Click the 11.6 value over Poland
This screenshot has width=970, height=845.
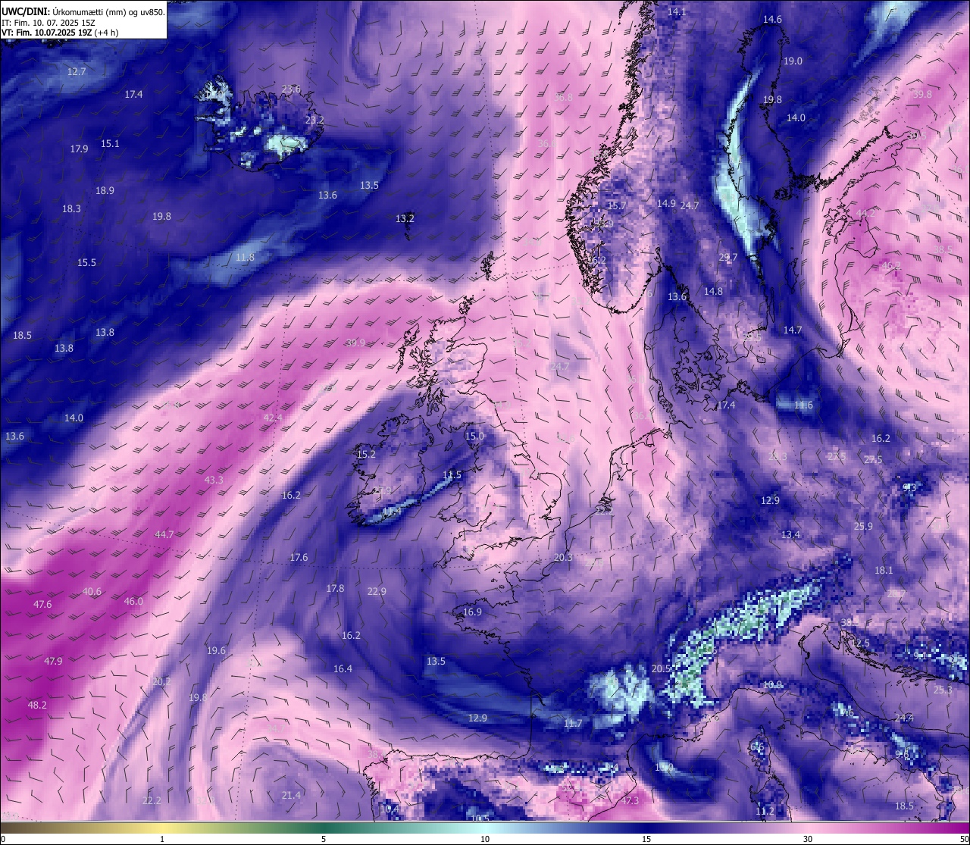(803, 405)
